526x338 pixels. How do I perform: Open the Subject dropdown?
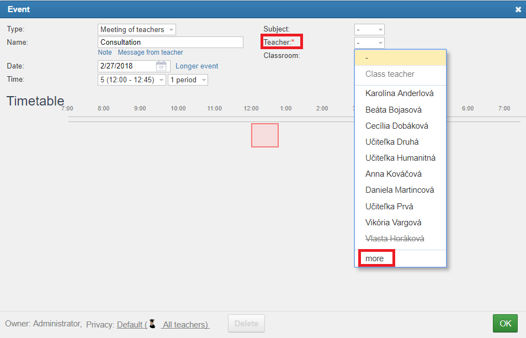point(369,29)
